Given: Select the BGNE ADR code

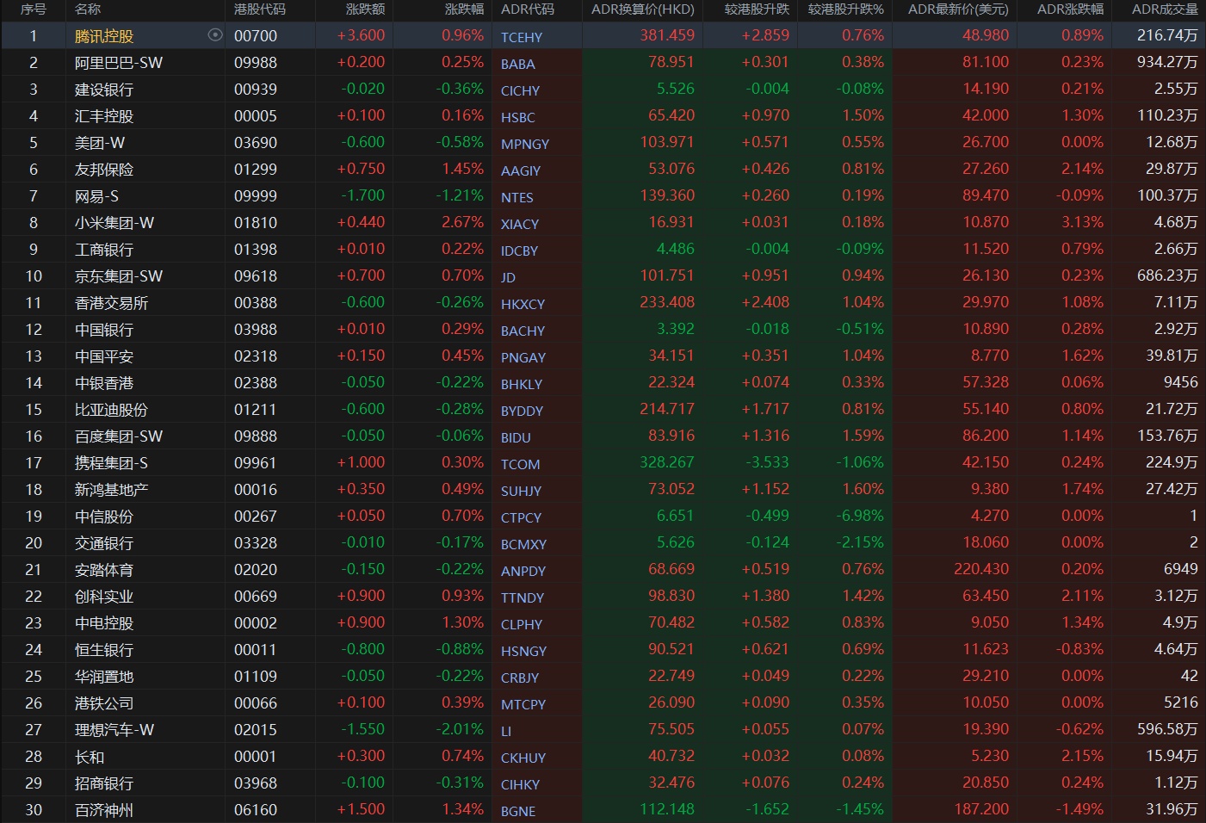Looking at the screenshot, I should (x=518, y=811).
